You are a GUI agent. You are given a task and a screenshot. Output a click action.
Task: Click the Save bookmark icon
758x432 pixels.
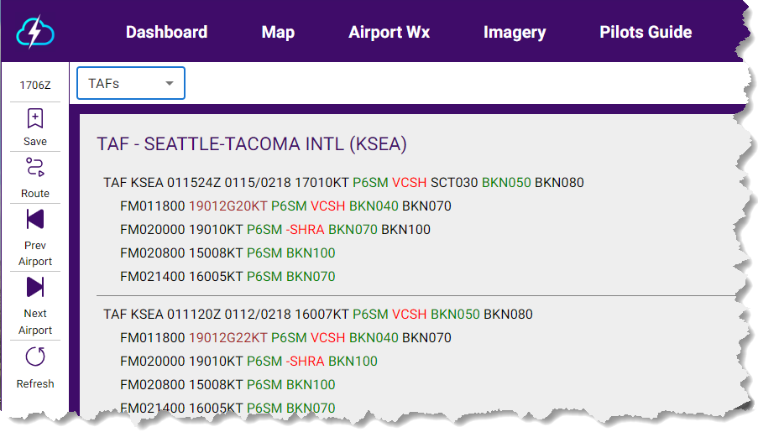tap(35, 118)
